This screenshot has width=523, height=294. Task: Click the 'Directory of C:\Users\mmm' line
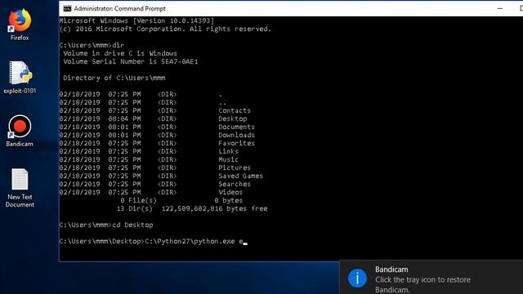coord(114,78)
